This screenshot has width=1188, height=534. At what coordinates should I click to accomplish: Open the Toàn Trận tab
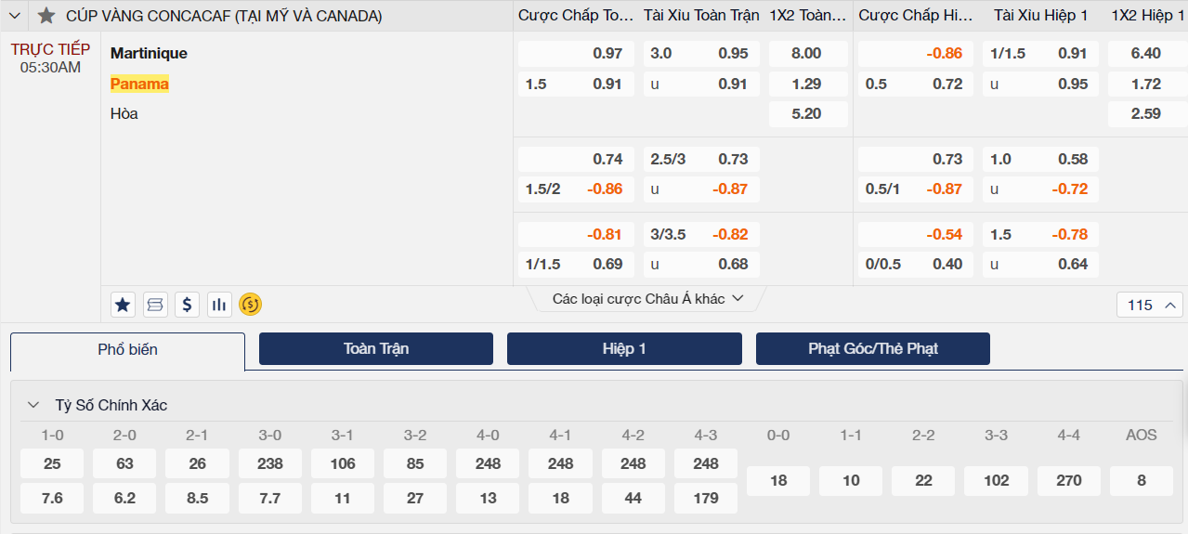pyautogui.click(x=375, y=349)
